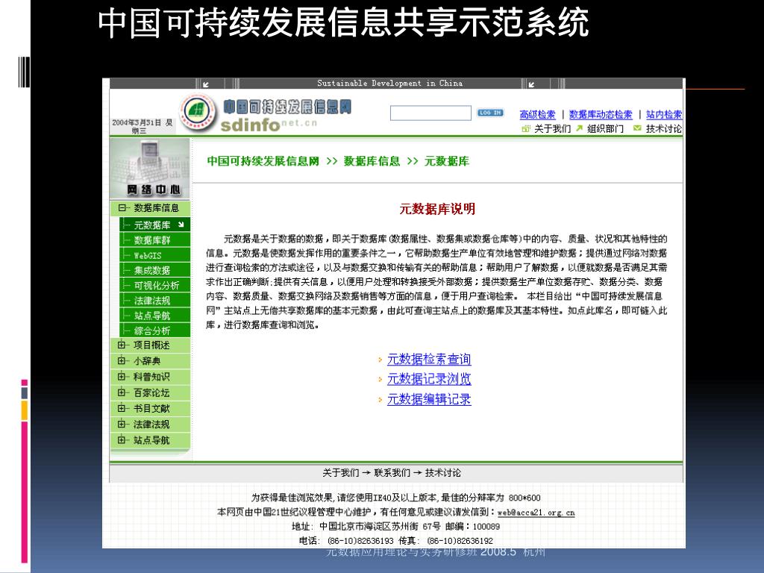
Task: Click the LOG IN button
Action: point(489,113)
